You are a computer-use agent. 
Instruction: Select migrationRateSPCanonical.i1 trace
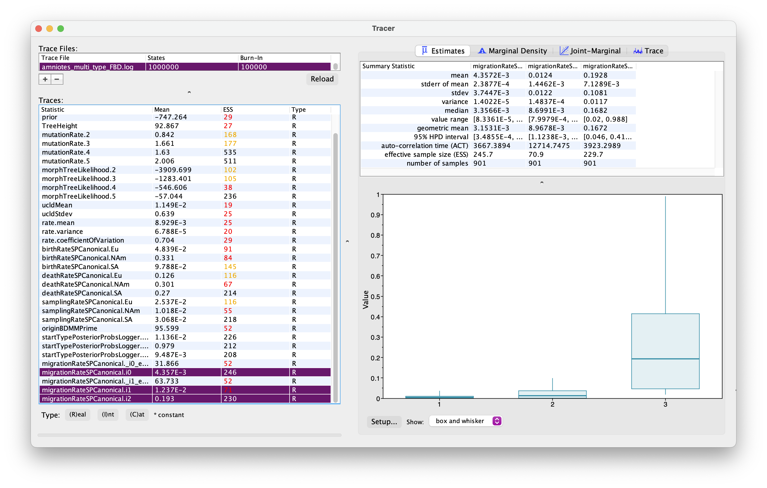[185, 390]
